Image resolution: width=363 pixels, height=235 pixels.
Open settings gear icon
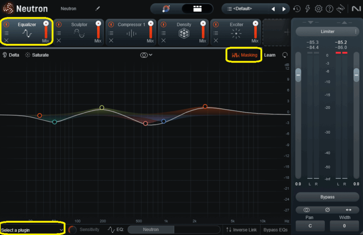319,9
